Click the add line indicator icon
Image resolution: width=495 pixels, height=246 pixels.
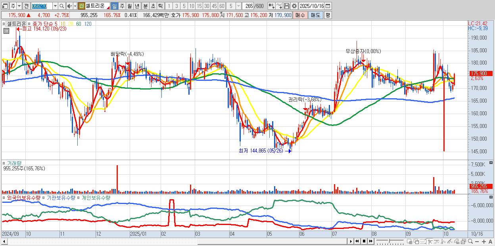(279, 6)
